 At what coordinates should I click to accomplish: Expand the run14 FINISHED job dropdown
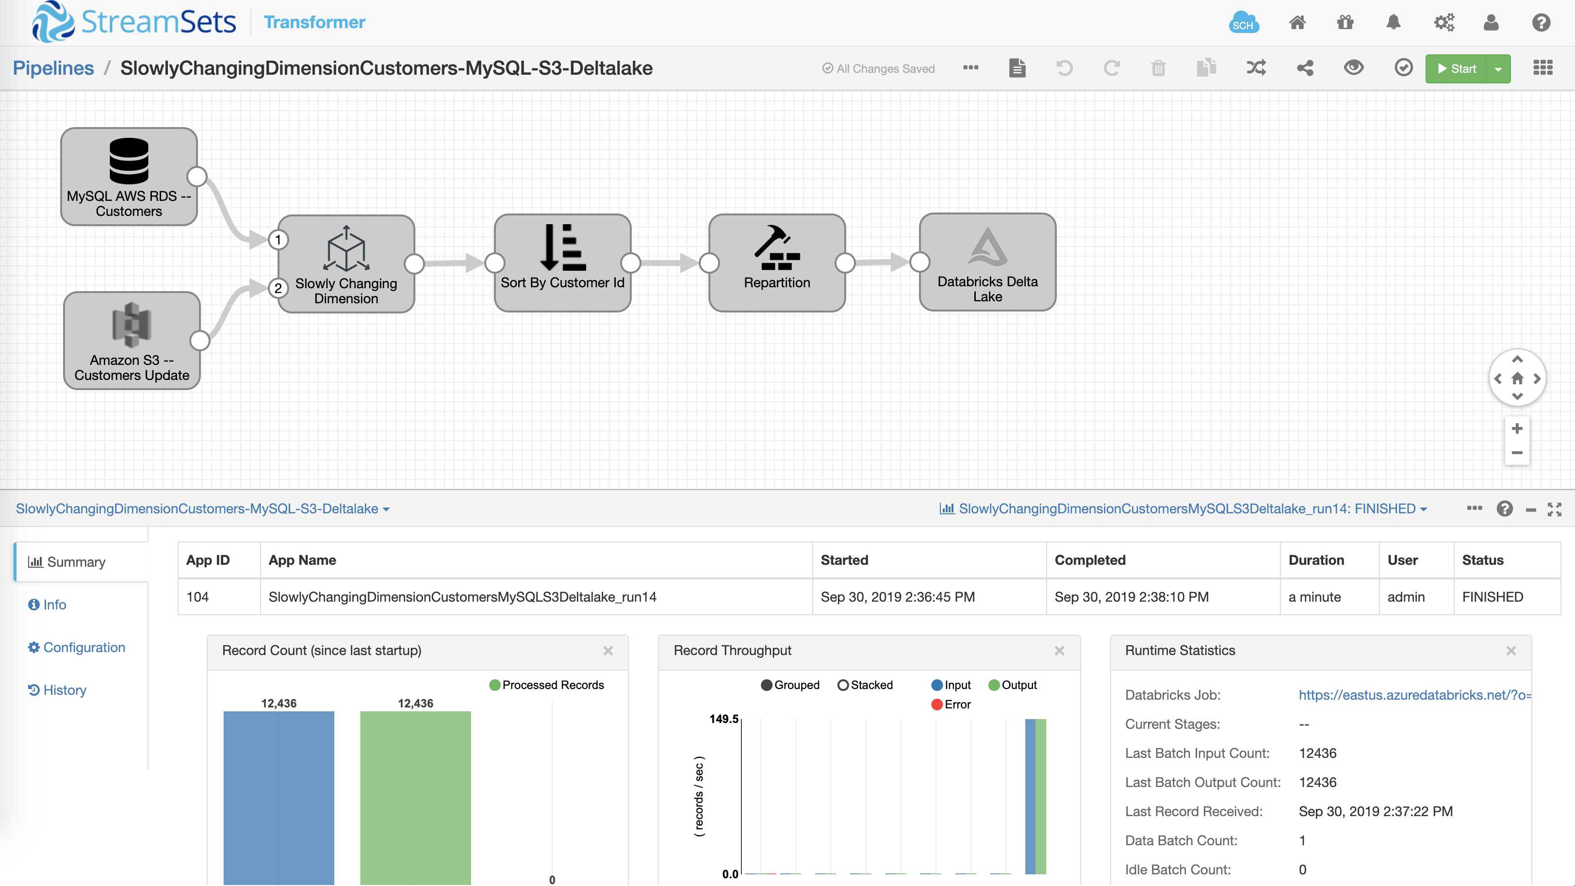click(1183, 509)
